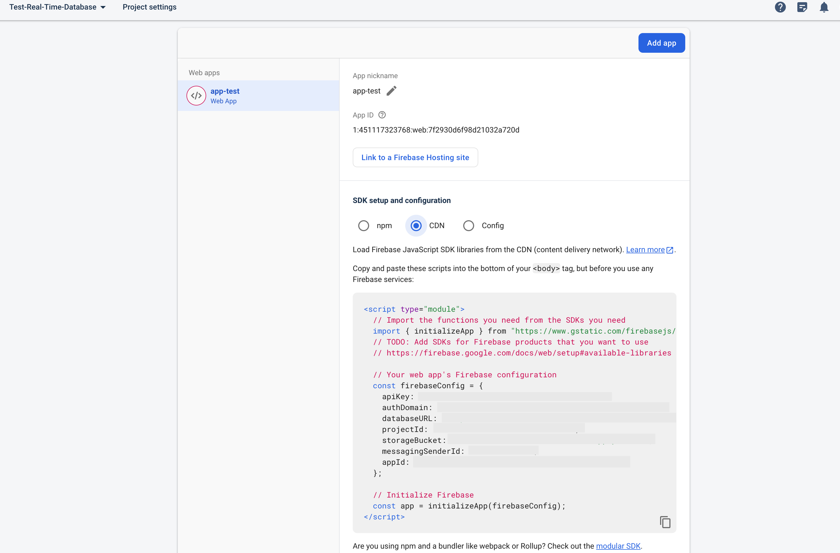This screenshot has height=553, width=840.
Task: Copy the code snippet to clipboard
Action: 665,522
